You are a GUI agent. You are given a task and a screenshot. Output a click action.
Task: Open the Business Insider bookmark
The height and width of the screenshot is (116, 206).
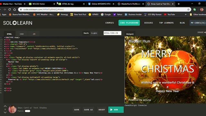pos(133,15)
